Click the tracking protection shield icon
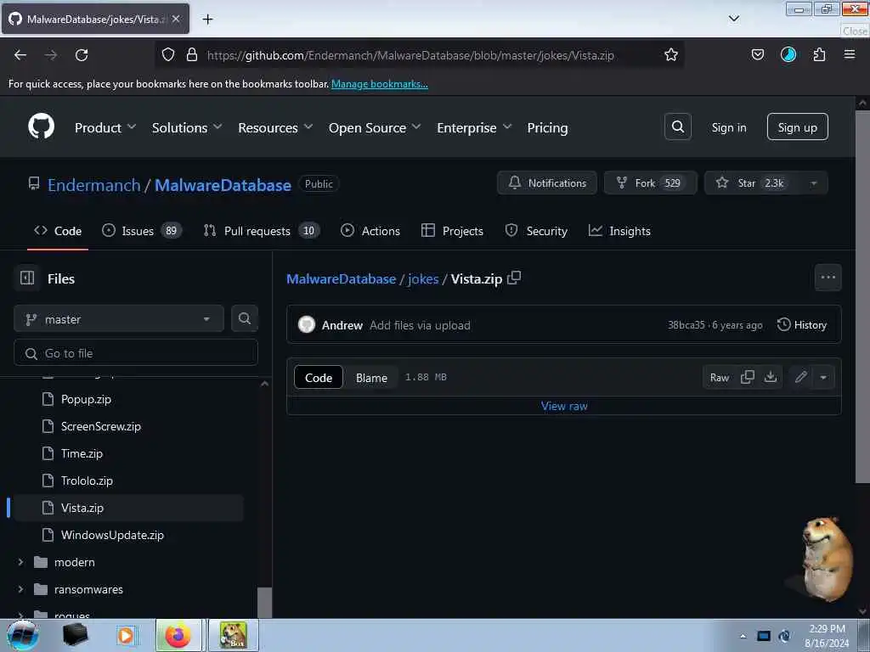The height and width of the screenshot is (652, 870). pos(168,55)
